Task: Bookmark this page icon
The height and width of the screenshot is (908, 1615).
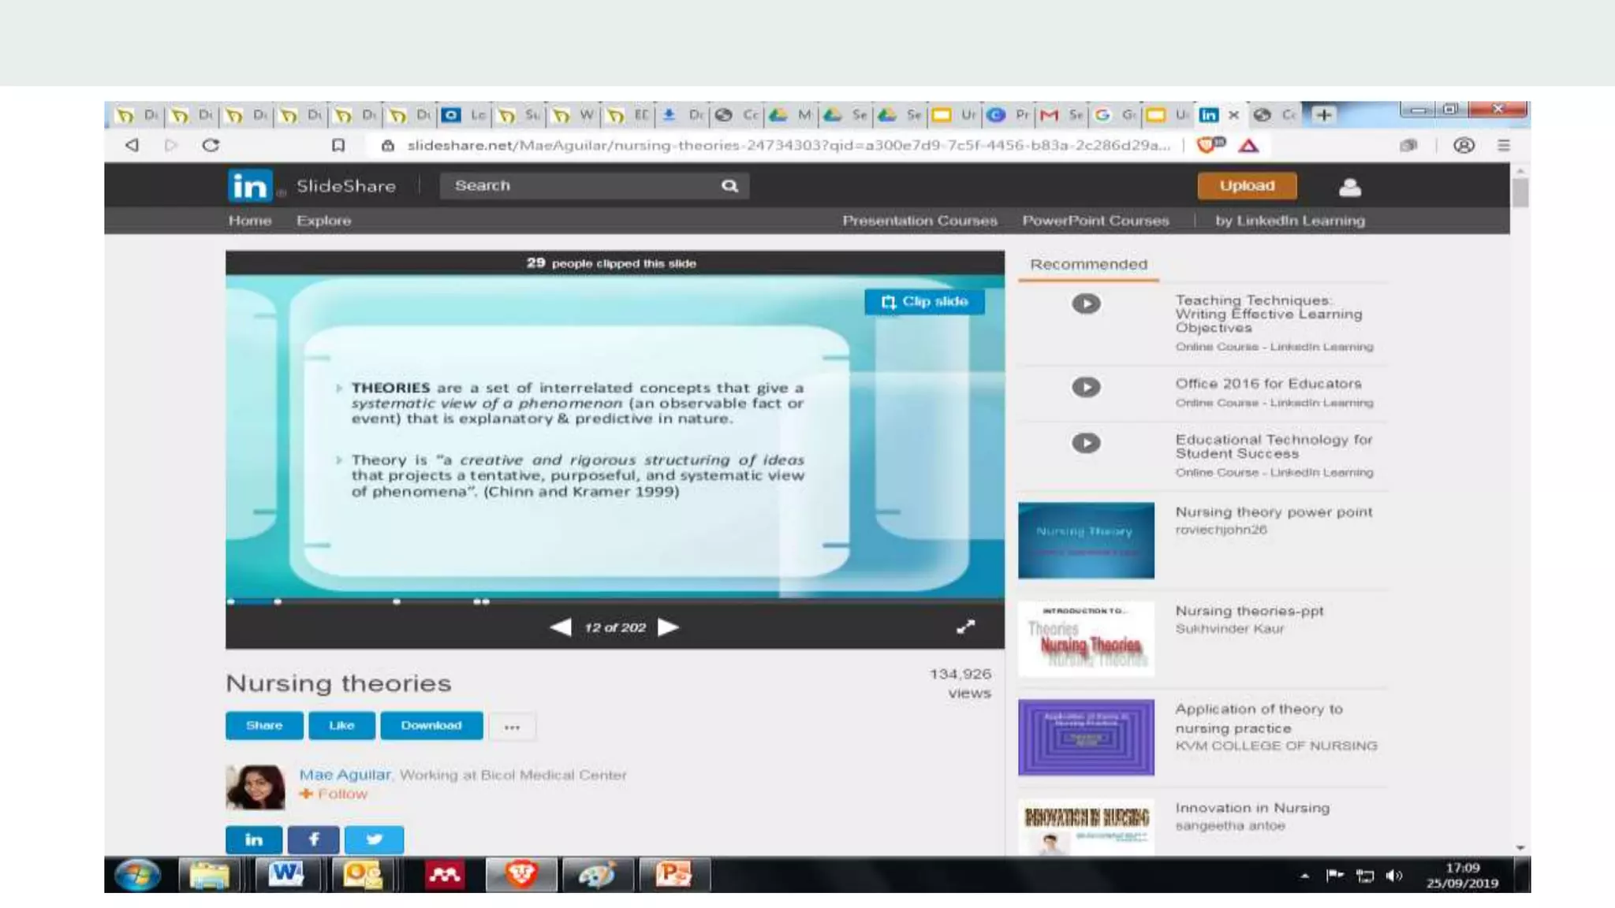Action: coord(338,145)
